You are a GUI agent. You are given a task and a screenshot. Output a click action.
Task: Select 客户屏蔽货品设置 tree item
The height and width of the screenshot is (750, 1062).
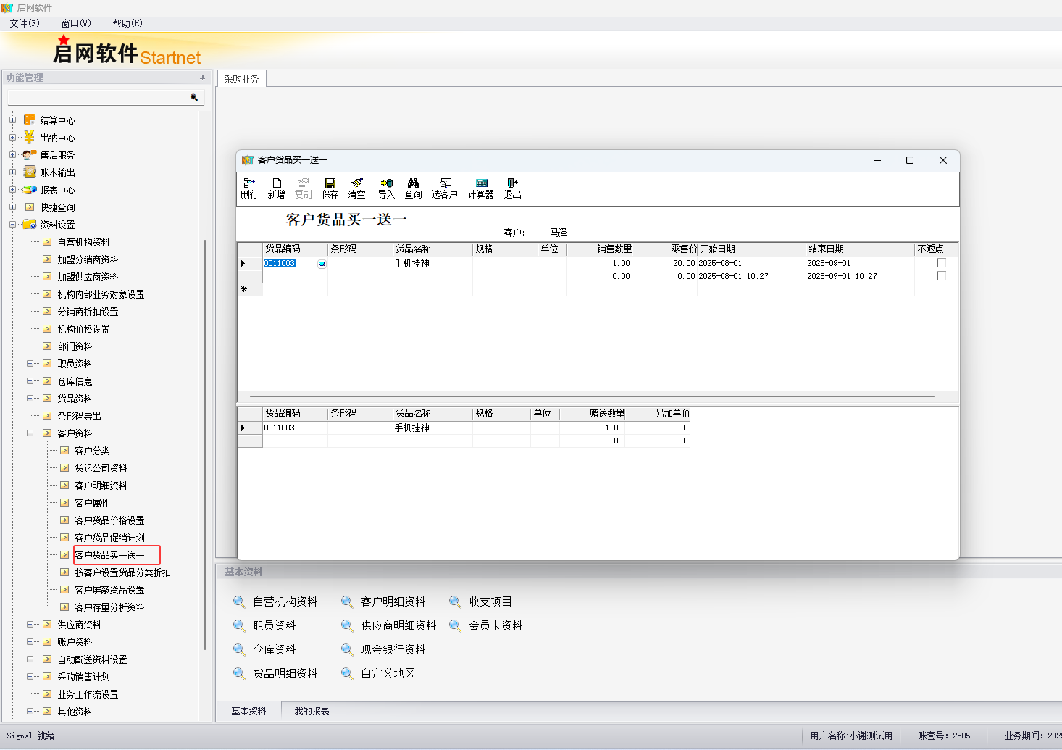(109, 590)
